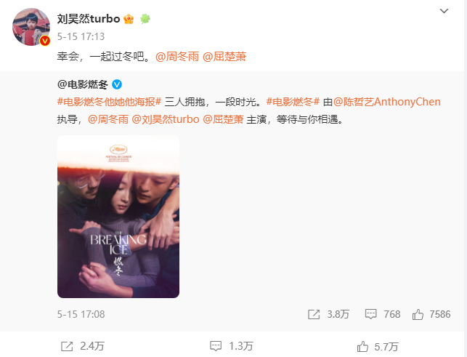Like the post with 5.7万 likes
The width and height of the screenshot is (467, 357).
click(378, 347)
